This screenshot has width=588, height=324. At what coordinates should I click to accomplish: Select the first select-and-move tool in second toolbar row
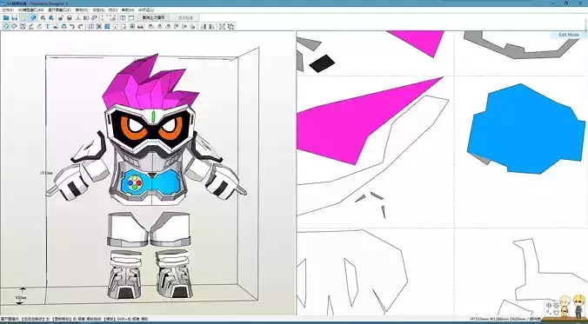tap(6, 26)
